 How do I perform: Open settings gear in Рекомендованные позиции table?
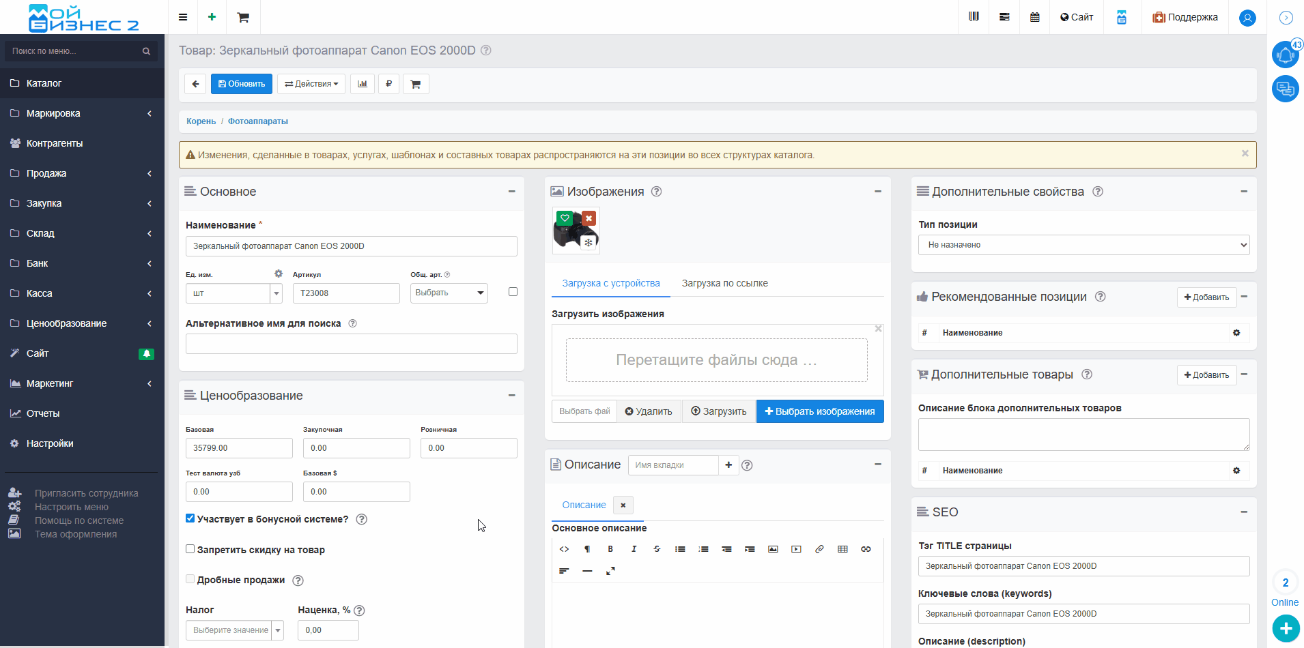(1236, 333)
